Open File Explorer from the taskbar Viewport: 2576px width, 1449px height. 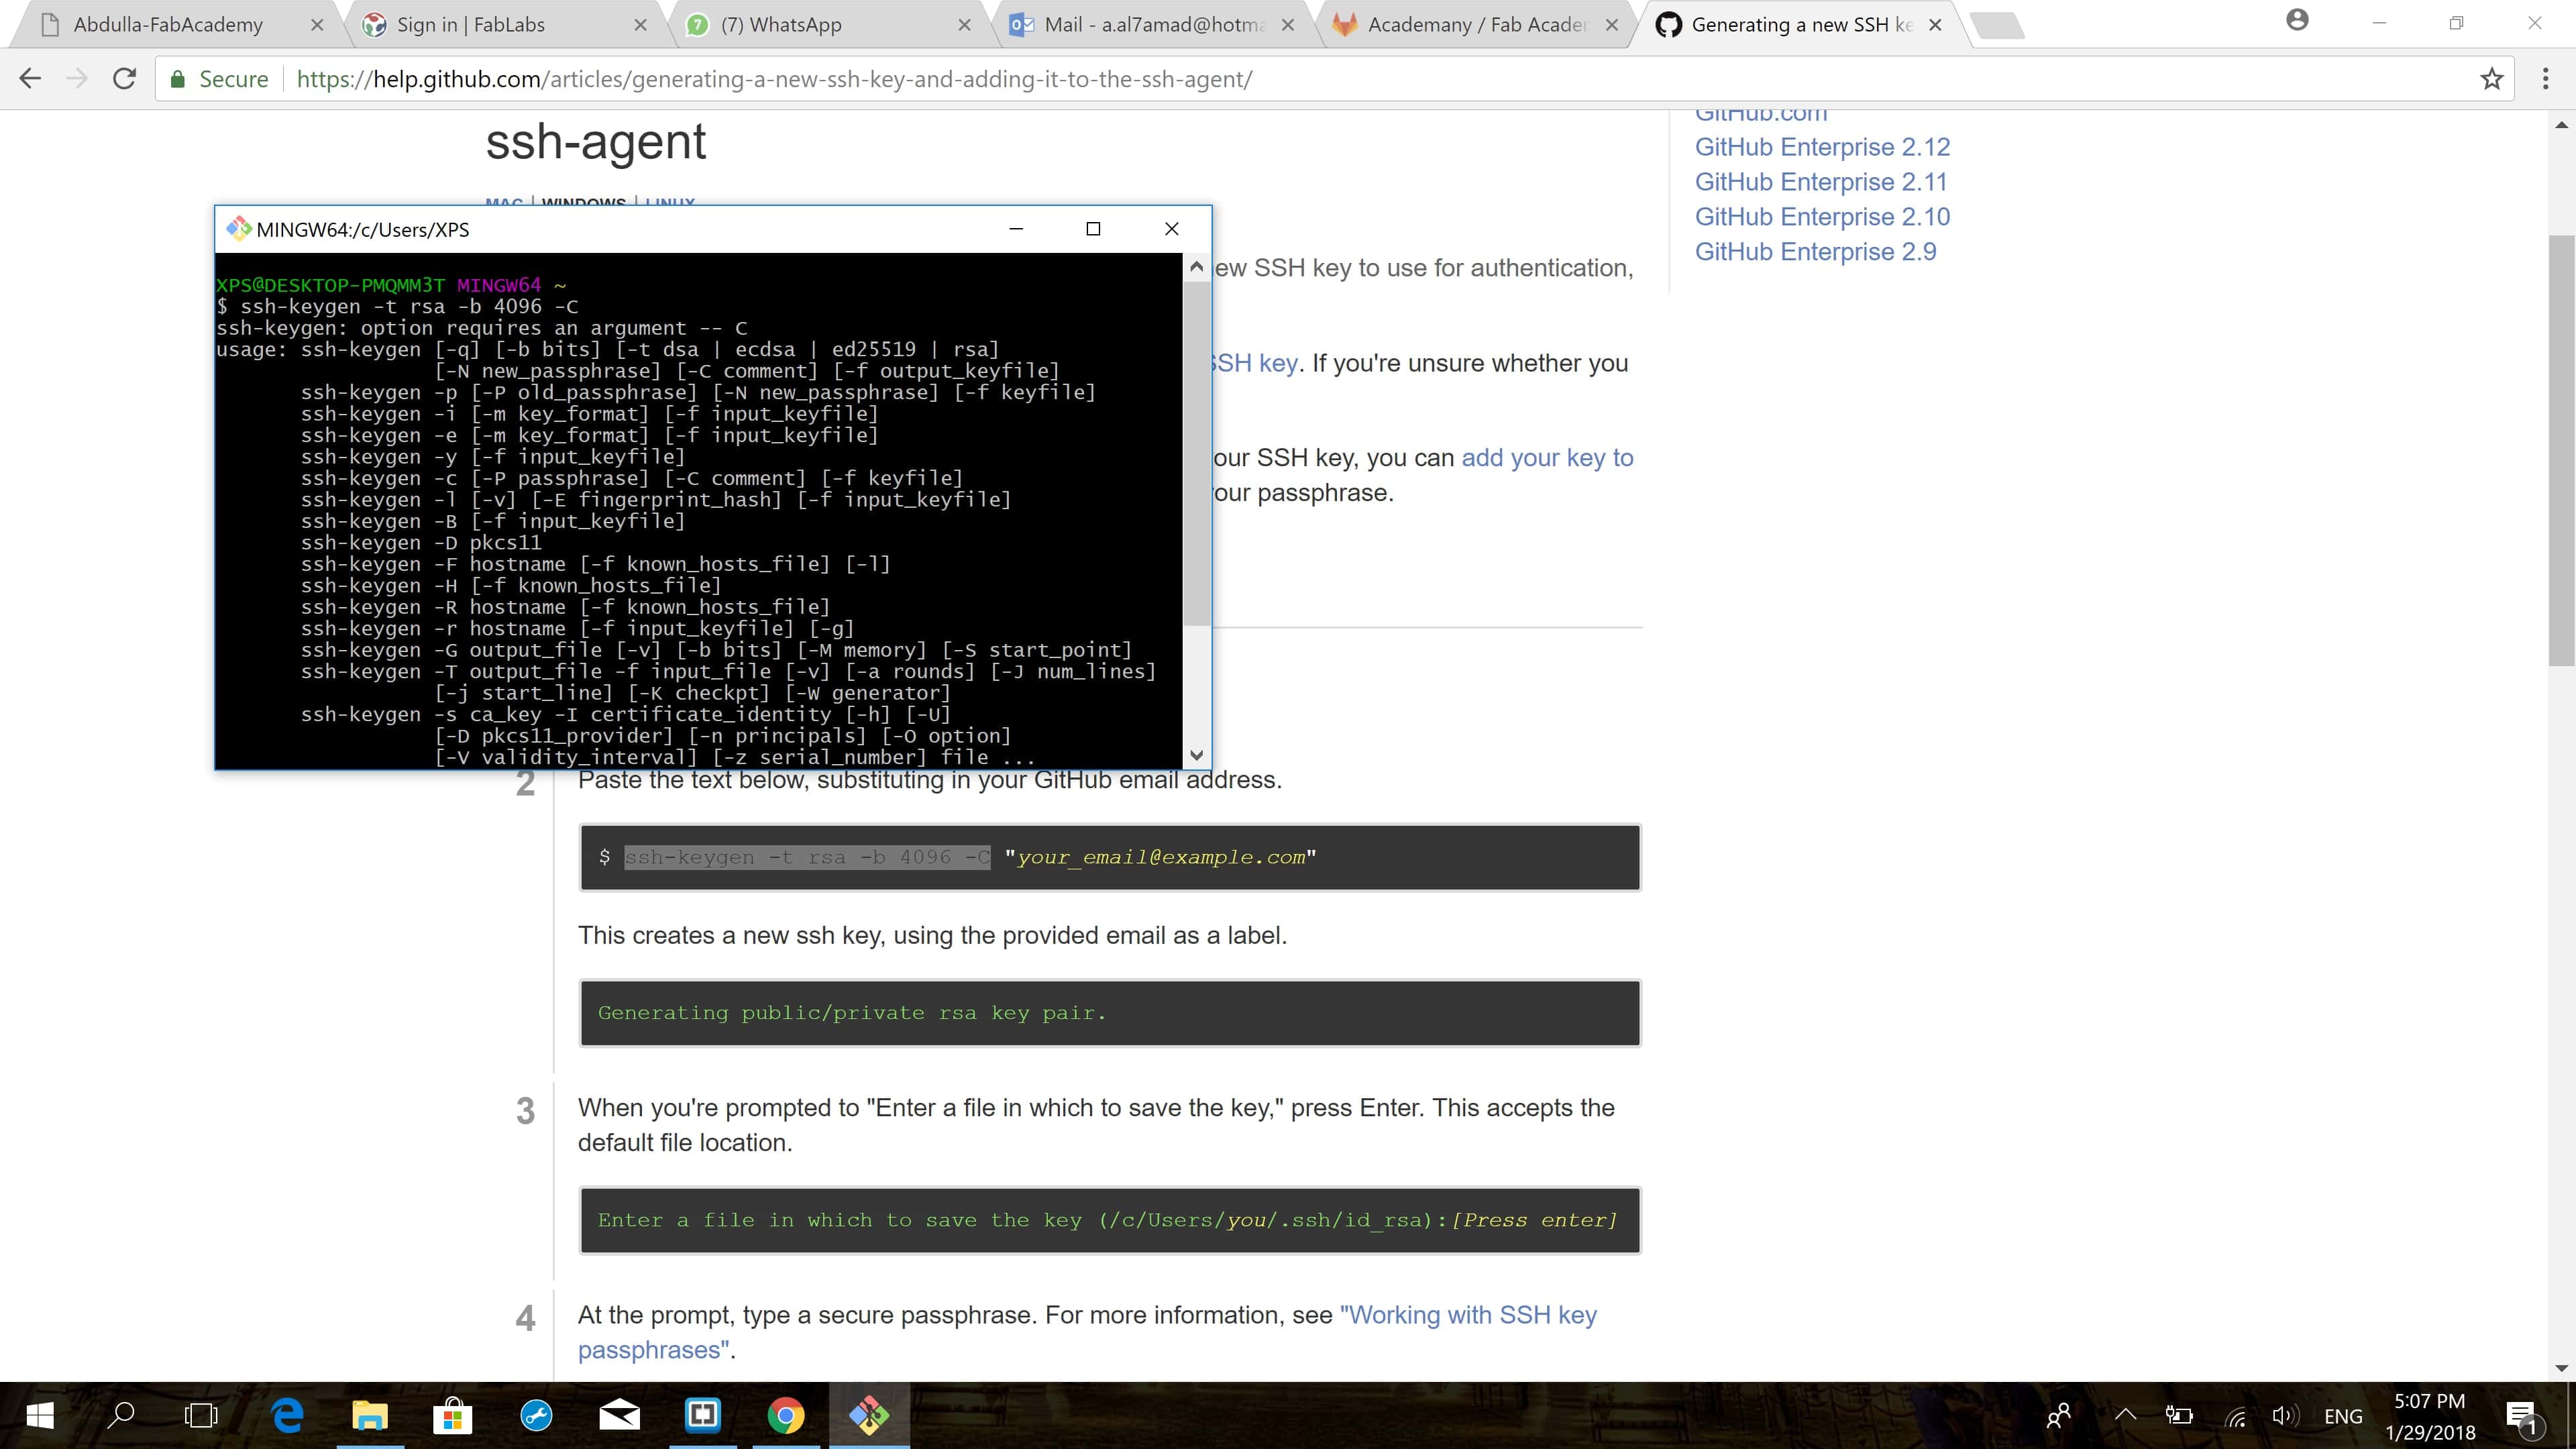370,1415
